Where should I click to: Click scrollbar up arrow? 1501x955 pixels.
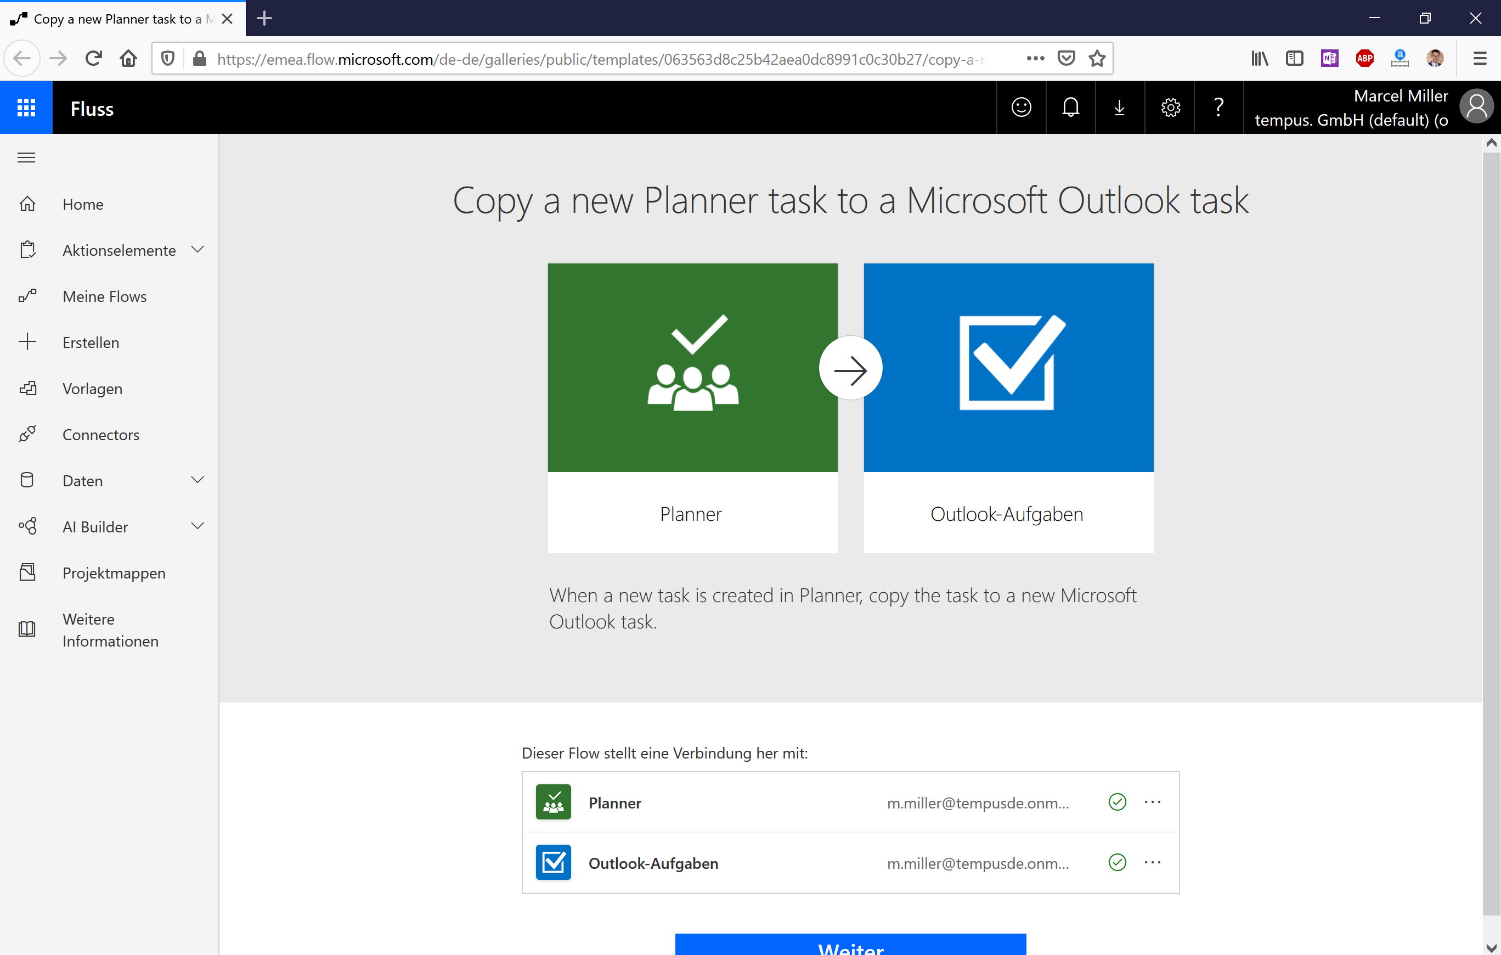1491,143
